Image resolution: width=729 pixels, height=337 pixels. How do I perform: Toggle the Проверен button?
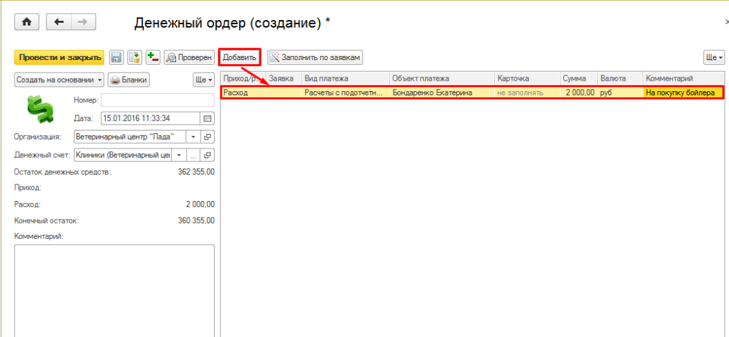click(188, 58)
